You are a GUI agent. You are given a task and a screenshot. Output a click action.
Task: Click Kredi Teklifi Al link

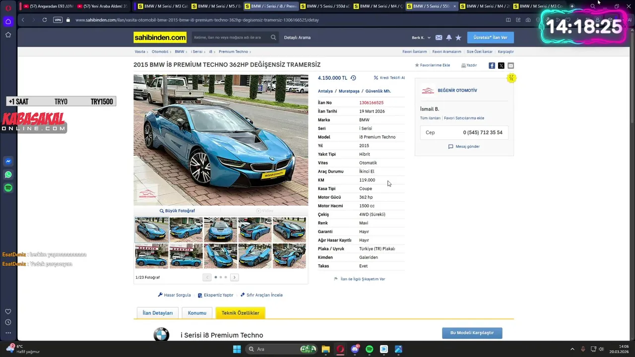click(389, 78)
